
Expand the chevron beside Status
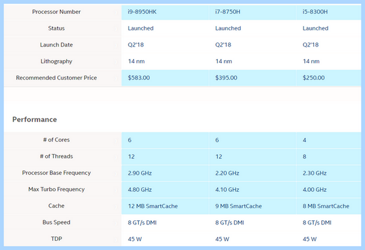click(116, 29)
